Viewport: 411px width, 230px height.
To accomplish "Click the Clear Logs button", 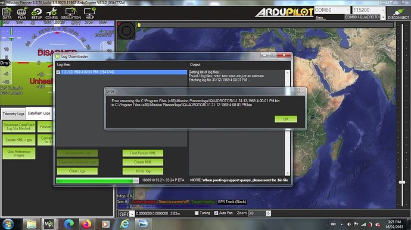I will pos(77,171).
